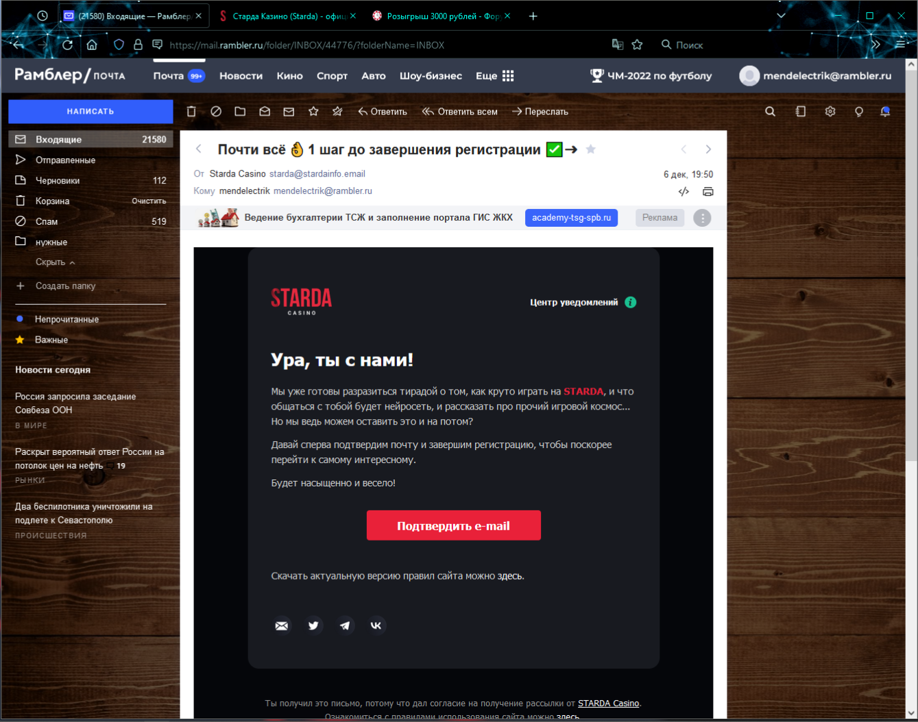The image size is (918, 722).
Task: Click Создать папку
Action: 56,286
